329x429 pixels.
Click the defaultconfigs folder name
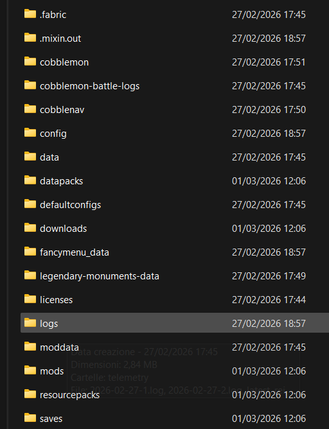[x=70, y=205]
